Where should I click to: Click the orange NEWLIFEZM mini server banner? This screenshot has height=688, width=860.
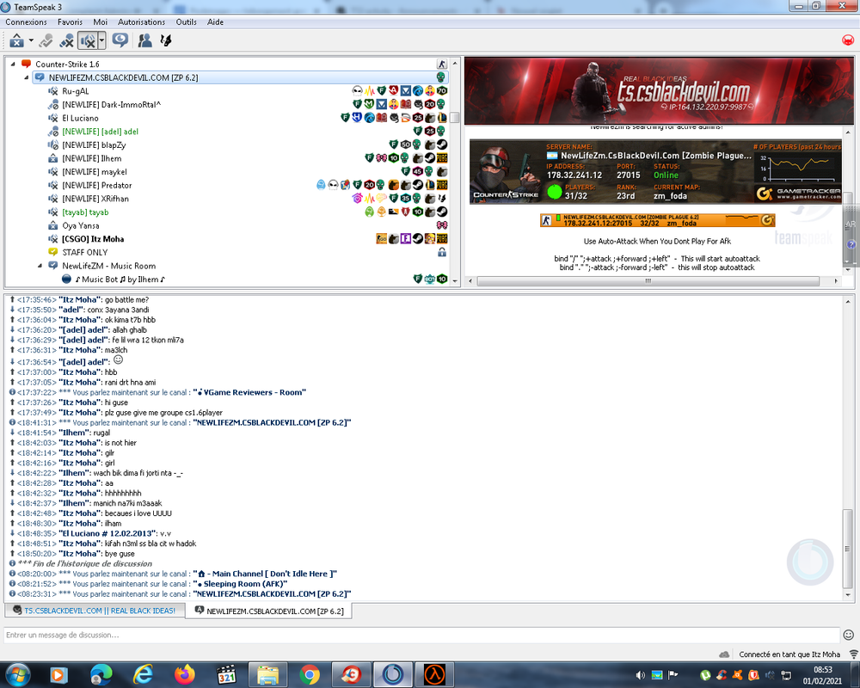tap(657, 220)
